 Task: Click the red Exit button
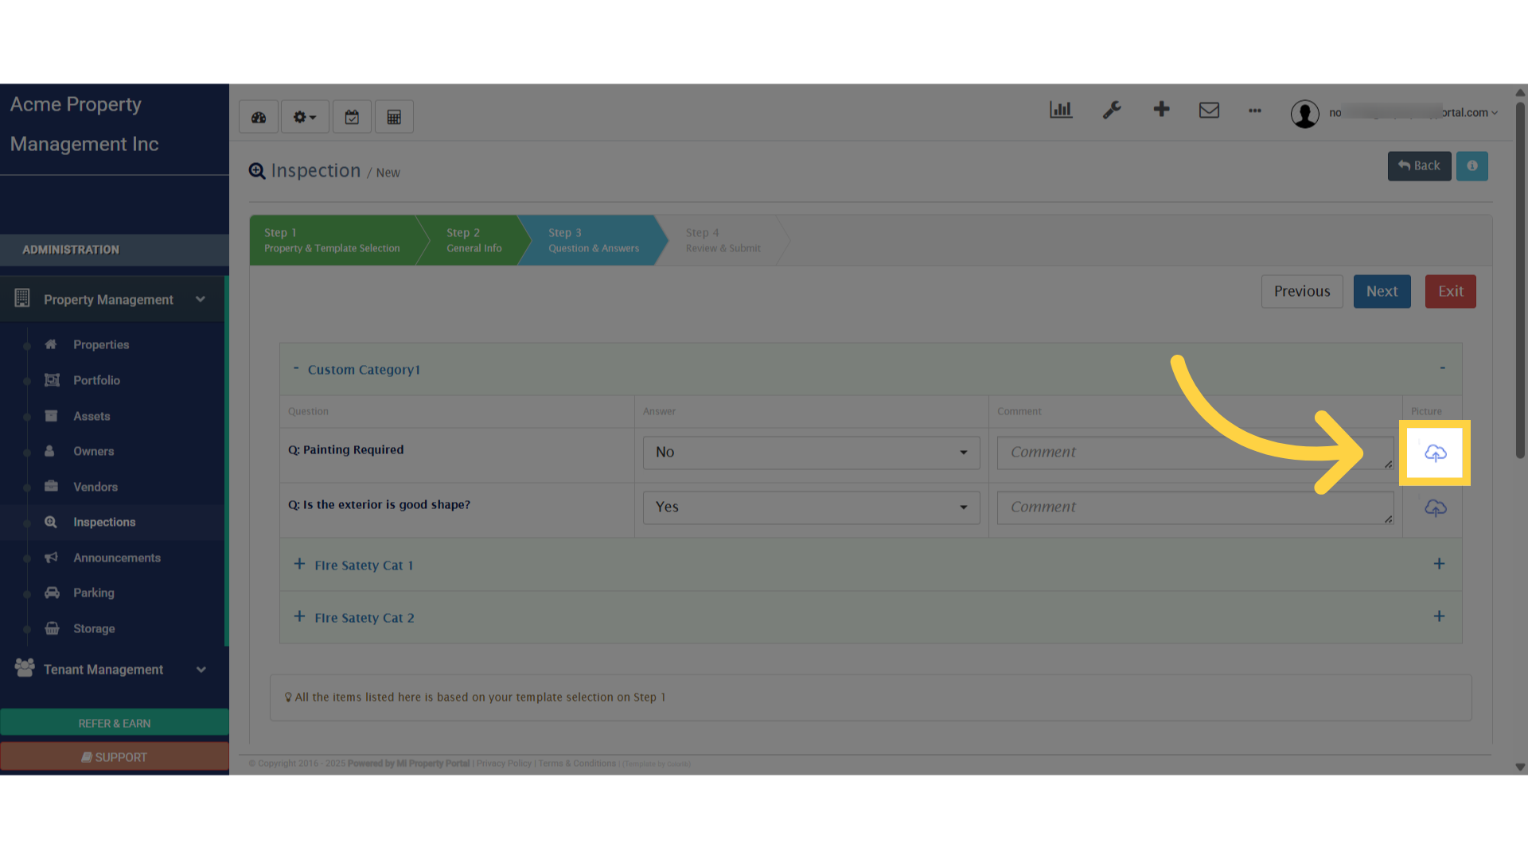coord(1451,291)
